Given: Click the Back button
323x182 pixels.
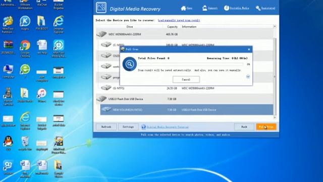Looking at the screenshot, I should coord(244,127).
